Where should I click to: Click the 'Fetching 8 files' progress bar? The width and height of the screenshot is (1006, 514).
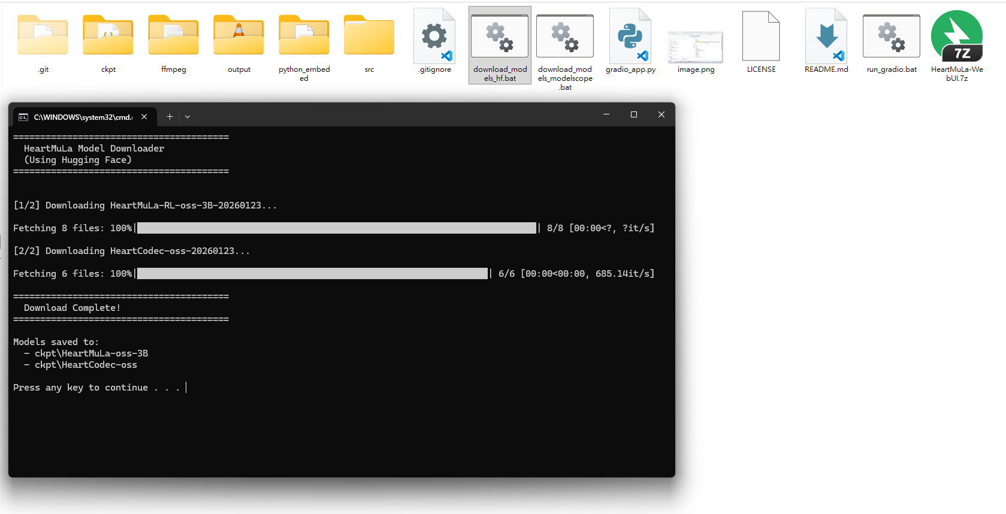coord(337,228)
